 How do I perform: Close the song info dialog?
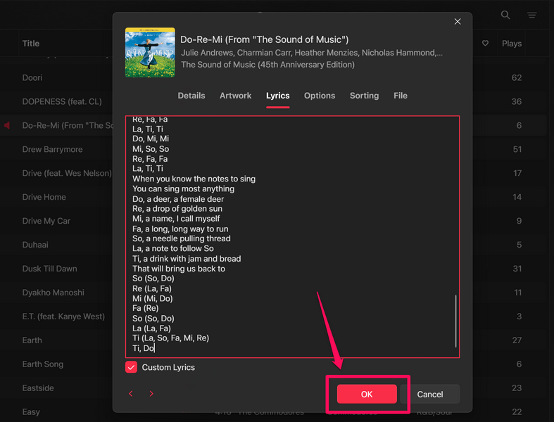458,22
